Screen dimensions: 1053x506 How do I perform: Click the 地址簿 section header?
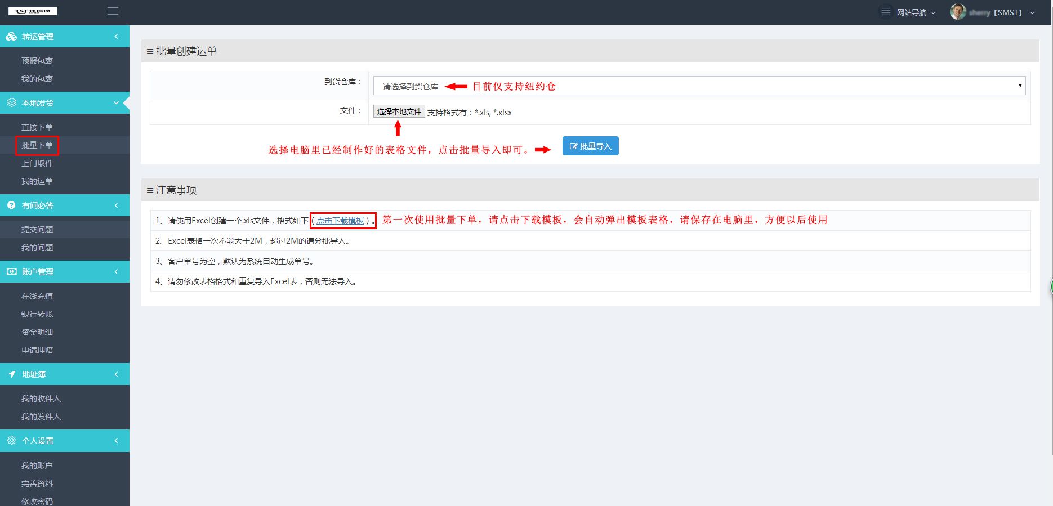click(65, 374)
